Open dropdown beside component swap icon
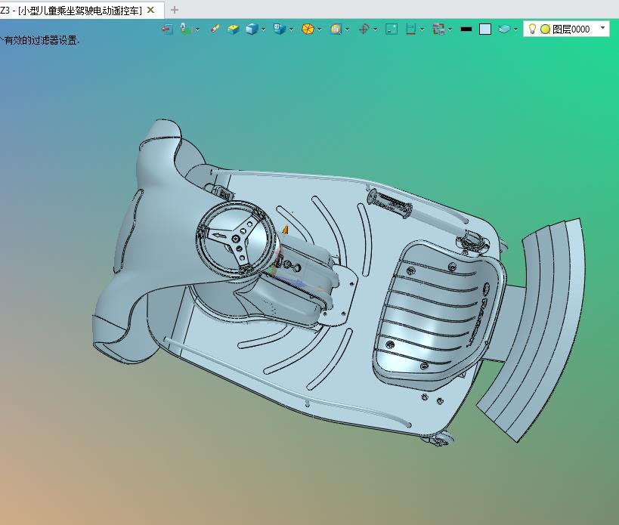The height and width of the screenshot is (525, 619). [450, 29]
